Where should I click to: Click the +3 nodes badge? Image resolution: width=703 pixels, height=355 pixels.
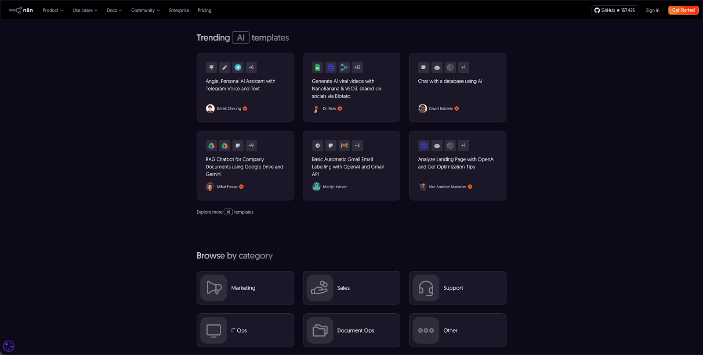pos(357,145)
